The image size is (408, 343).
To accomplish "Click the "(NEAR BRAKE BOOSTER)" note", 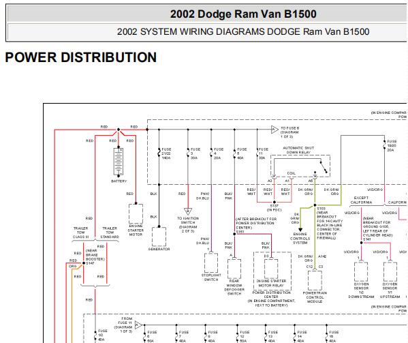I will pos(95,255).
